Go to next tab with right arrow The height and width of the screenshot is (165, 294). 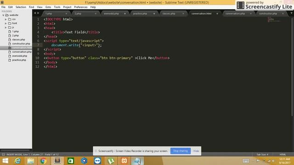coord(38,13)
